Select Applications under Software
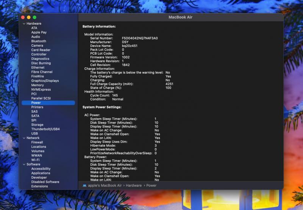 [41, 173]
